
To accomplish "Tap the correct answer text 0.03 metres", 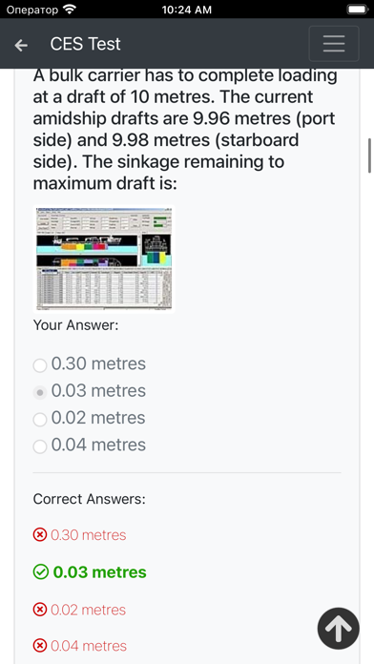I will (x=99, y=572).
